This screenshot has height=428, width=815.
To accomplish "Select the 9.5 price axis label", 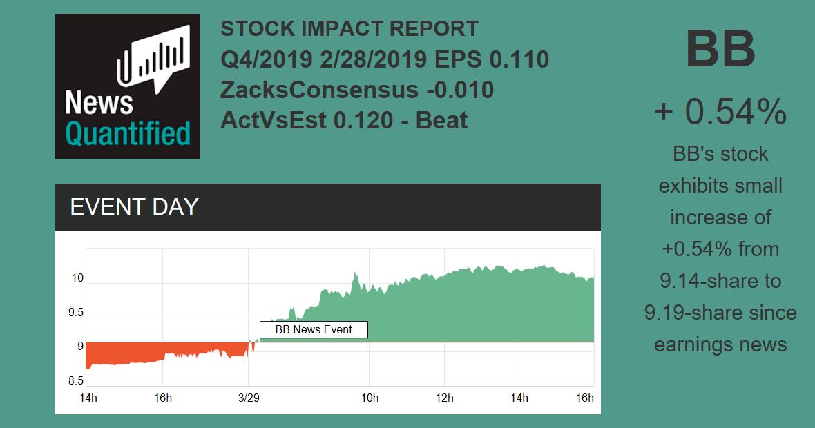I will [75, 313].
